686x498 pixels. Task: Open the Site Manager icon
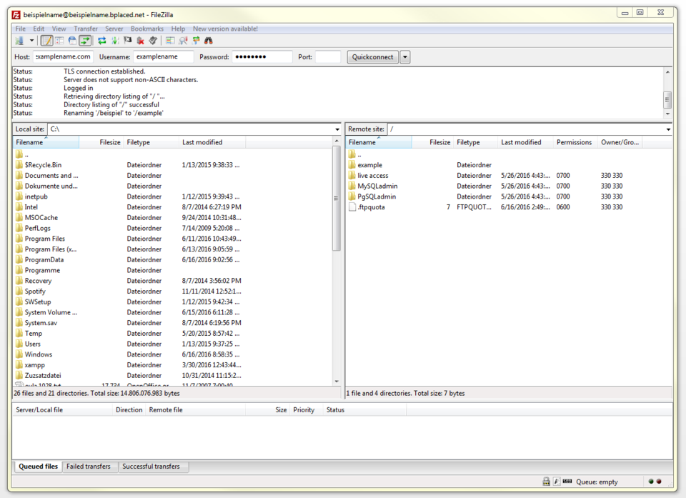pyautogui.click(x=19, y=41)
